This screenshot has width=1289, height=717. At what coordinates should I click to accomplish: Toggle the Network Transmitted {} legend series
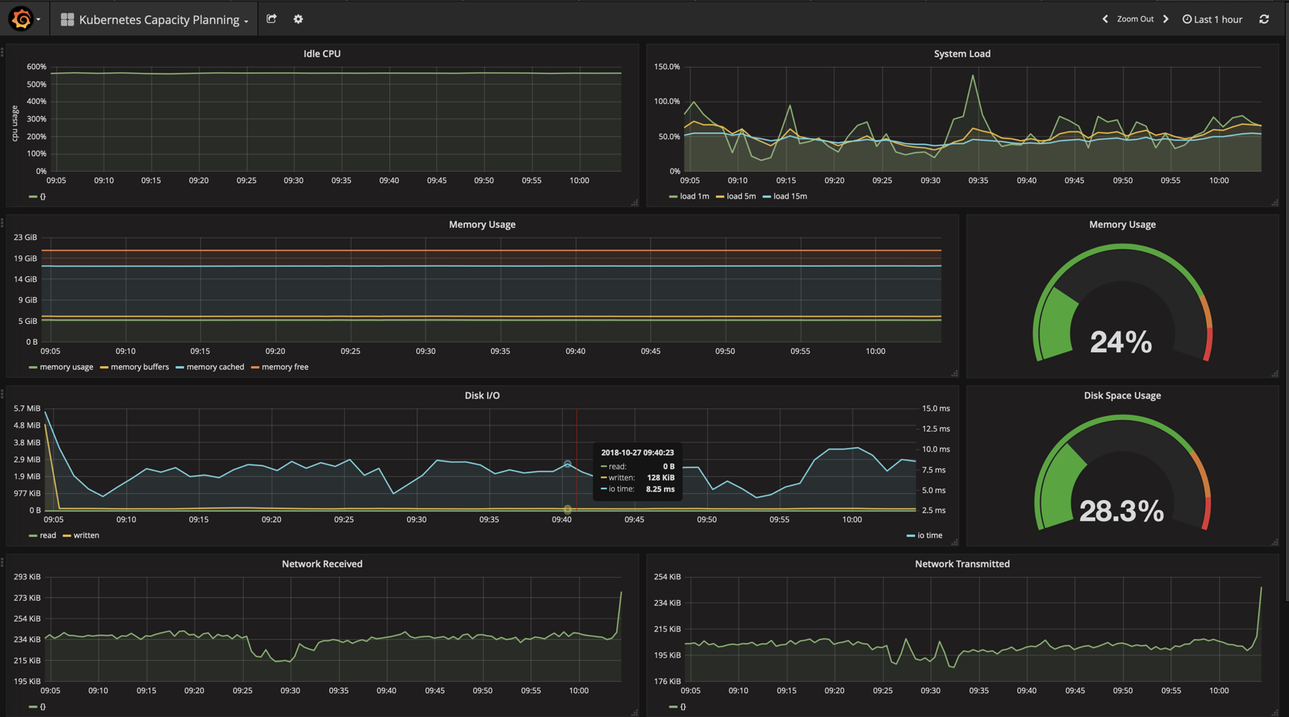683,707
